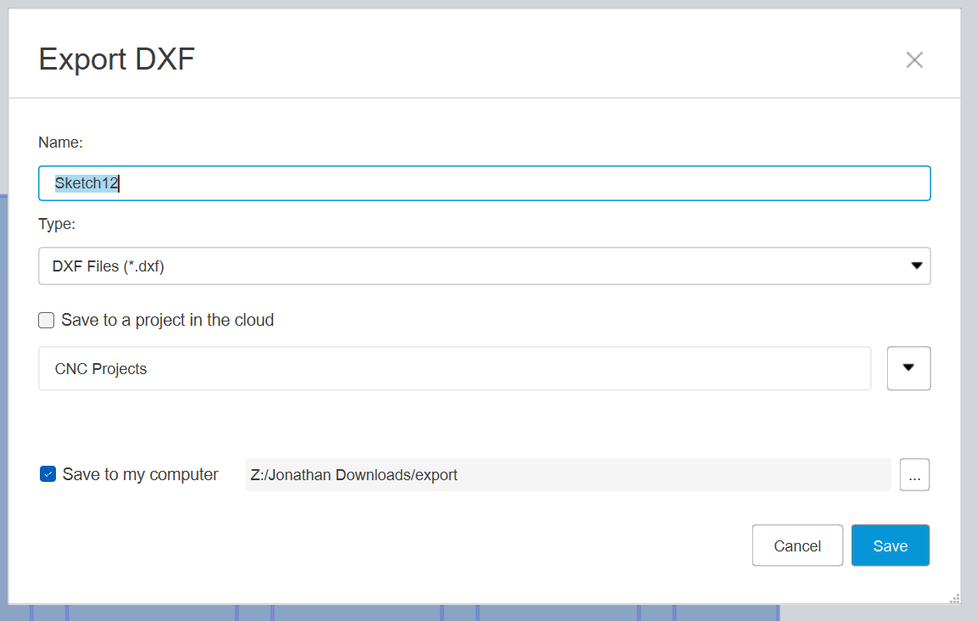Click the Export DXF dialog title

click(x=117, y=60)
